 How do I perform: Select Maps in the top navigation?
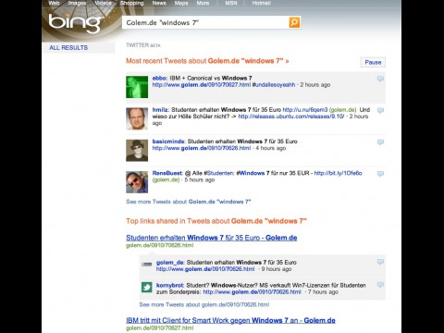pos(181,3)
